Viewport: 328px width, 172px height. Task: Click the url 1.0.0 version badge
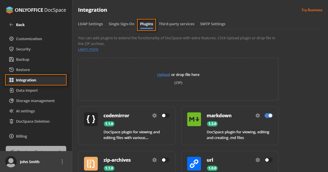[212, 168]
